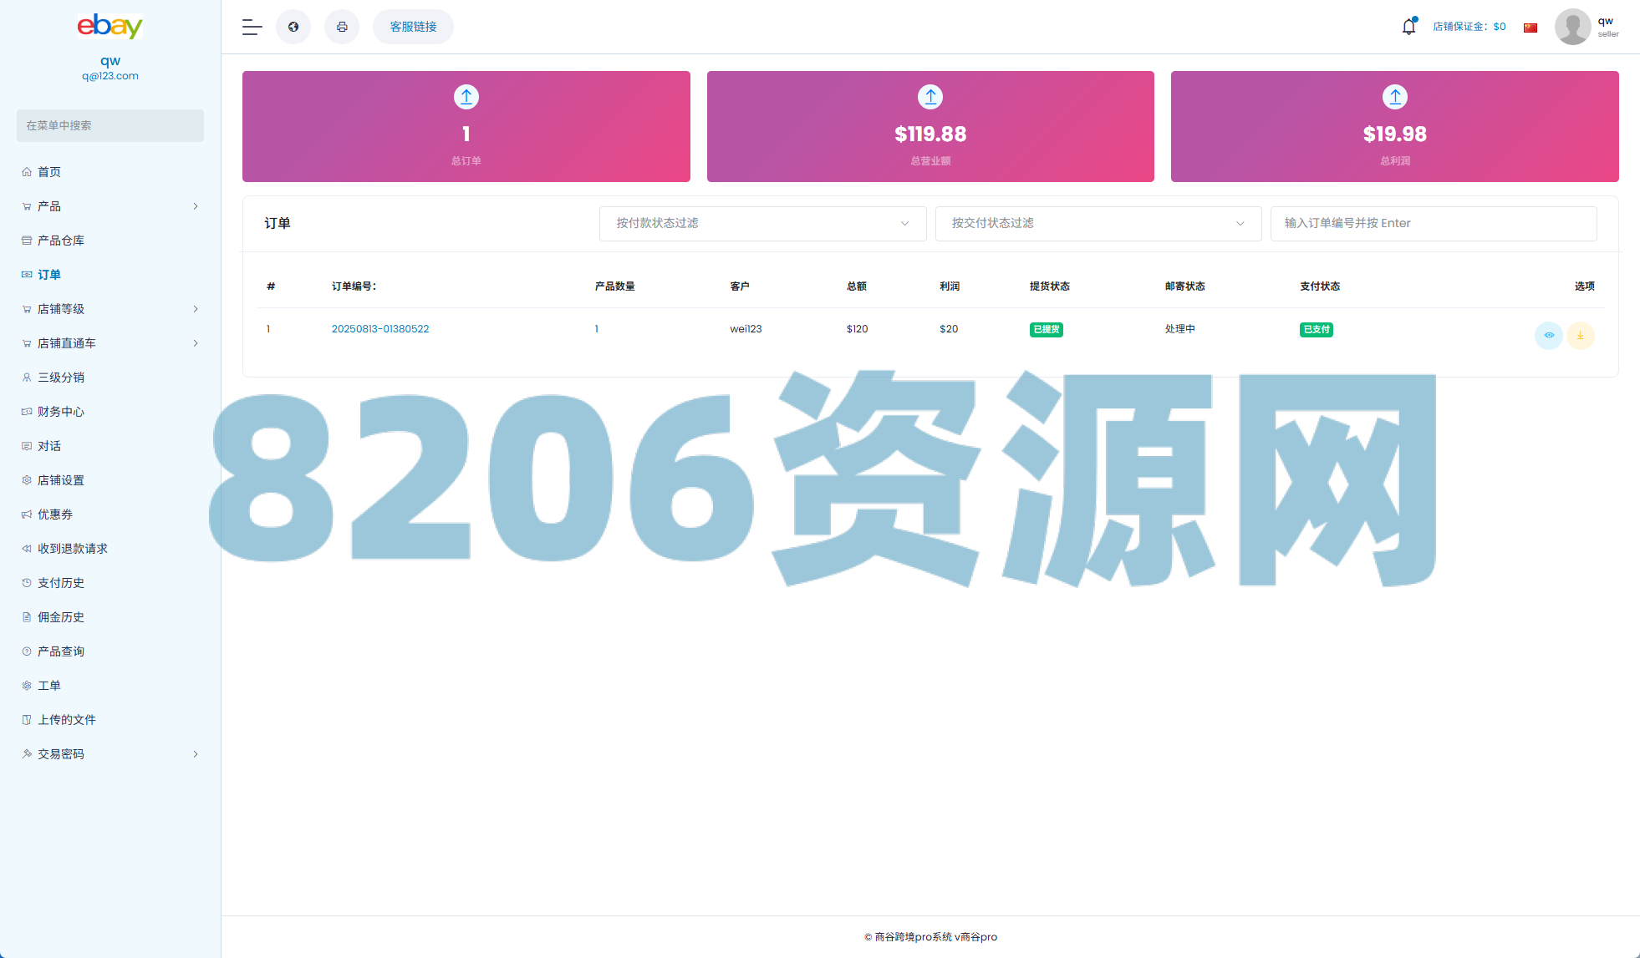Image resolution: width=1640 pixels, height=958 pixels.
Task: Go to 店铺设置 menu item
Action: (x=61, y=480)
